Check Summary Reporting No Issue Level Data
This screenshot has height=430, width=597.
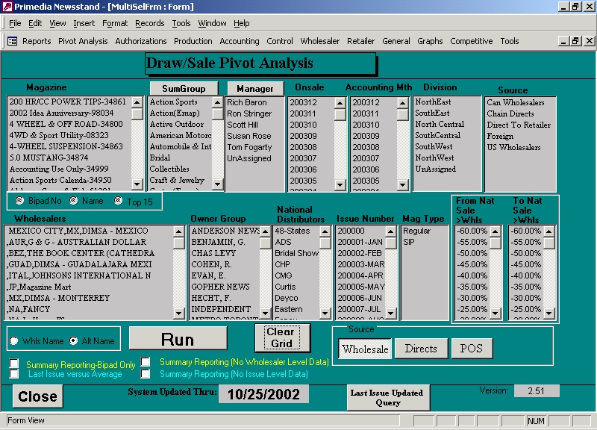click(146, 374)
